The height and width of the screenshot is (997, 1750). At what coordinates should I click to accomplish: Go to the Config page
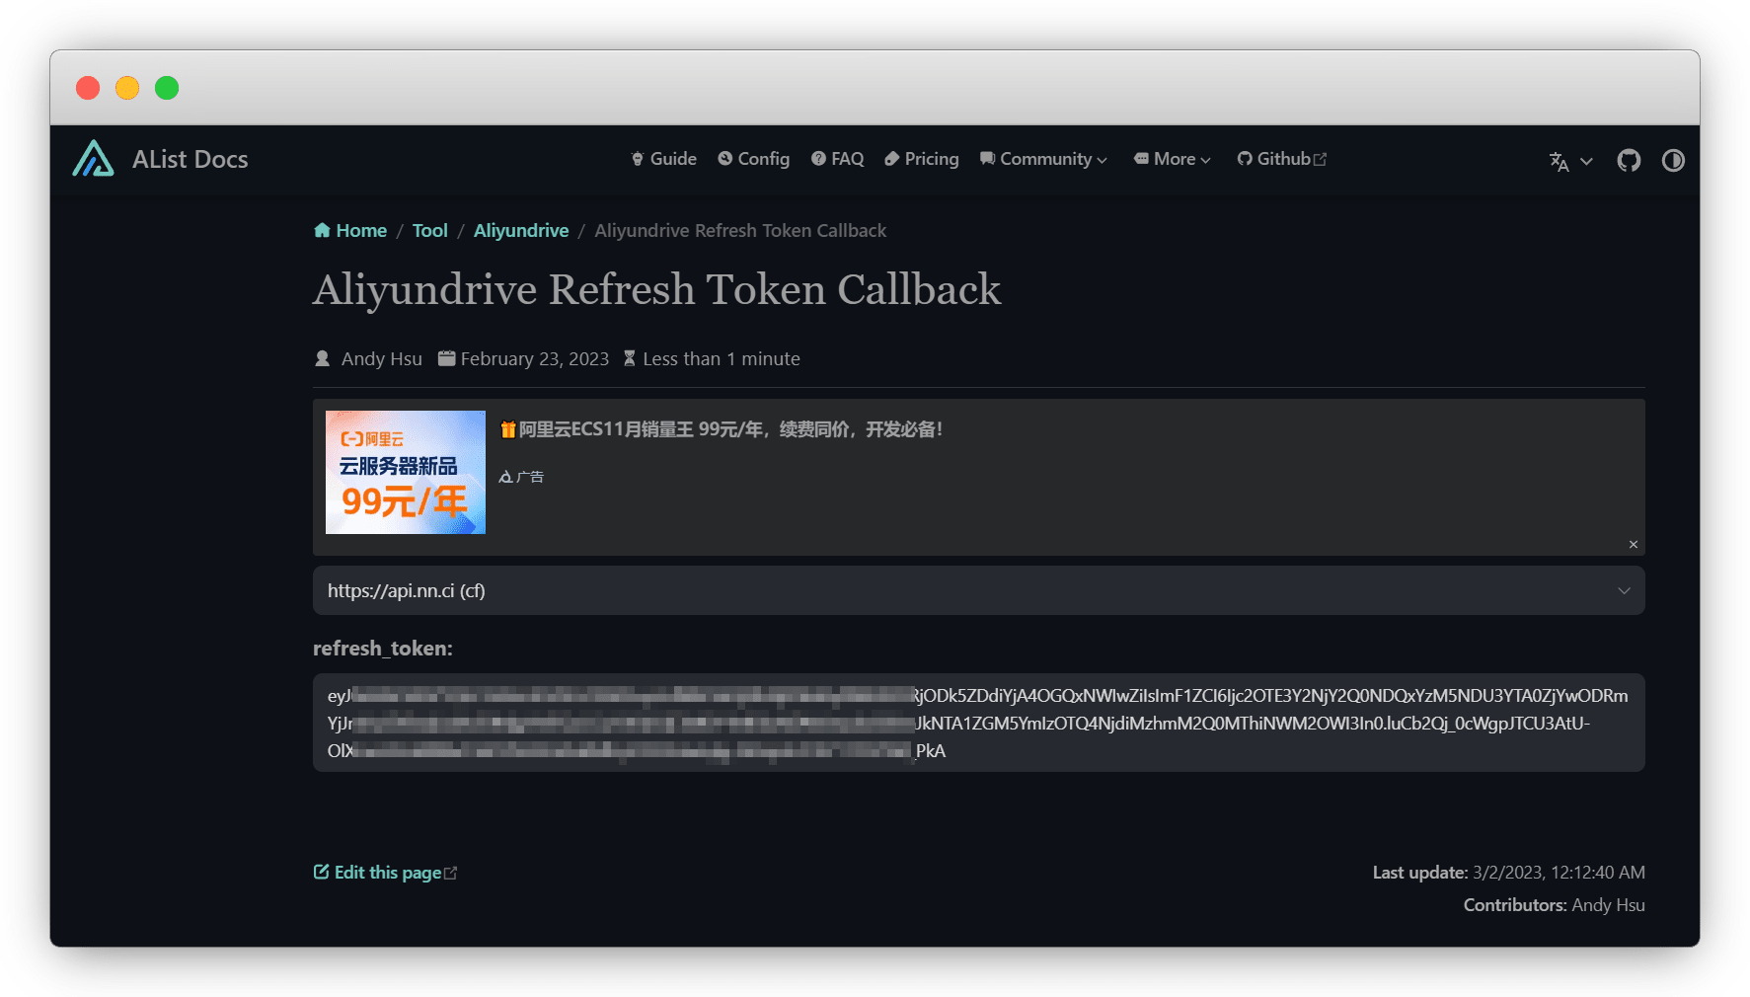coord(753,159)
